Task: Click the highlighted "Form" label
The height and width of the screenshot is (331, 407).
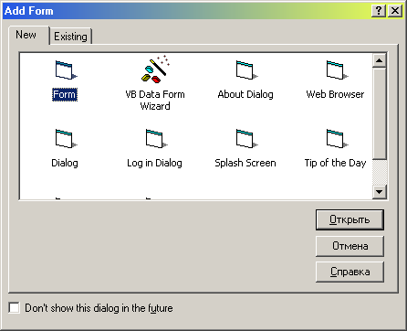Action: coord(65,94)
